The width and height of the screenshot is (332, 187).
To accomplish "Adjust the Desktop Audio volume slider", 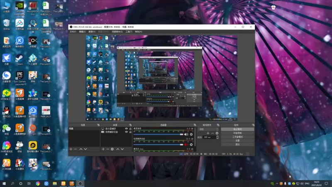I will tap(159, 134).
